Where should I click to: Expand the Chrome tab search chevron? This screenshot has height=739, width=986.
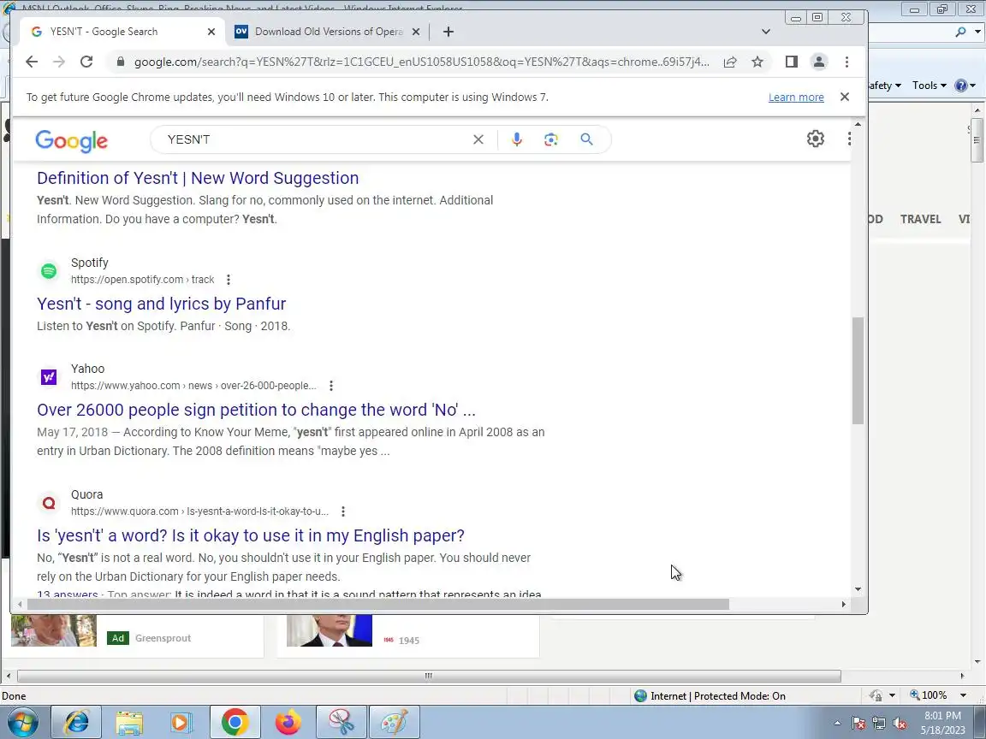coord(765,32)
